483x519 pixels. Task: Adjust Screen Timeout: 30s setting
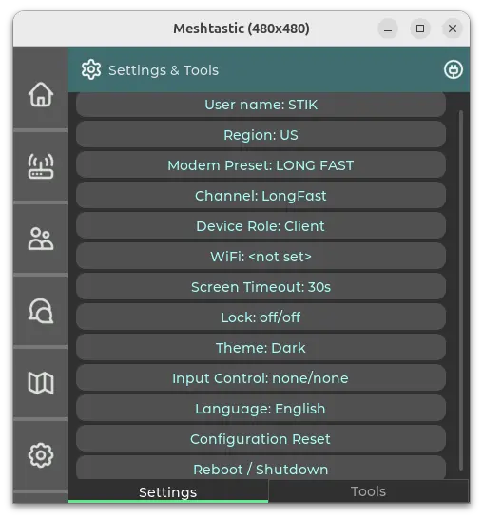pos(261,287)
